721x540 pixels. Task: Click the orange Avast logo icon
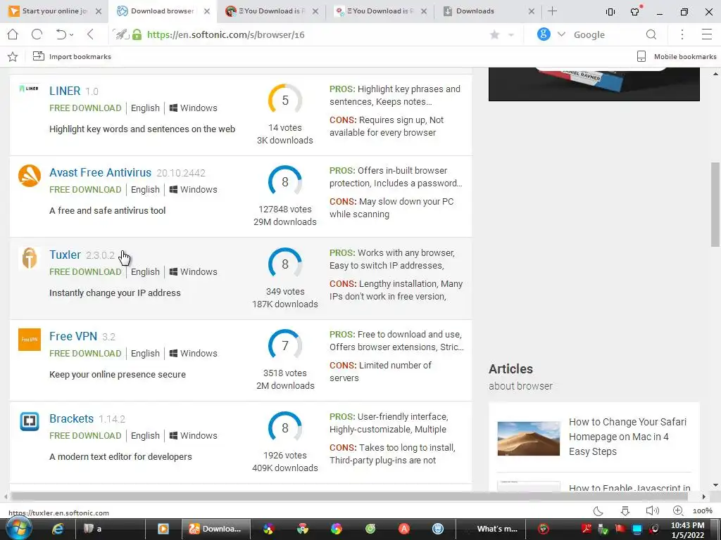pyautogui.click(x=30, y=176)
